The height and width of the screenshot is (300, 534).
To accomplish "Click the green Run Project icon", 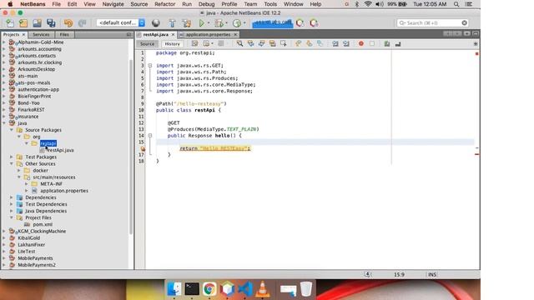I will [202, 23].
